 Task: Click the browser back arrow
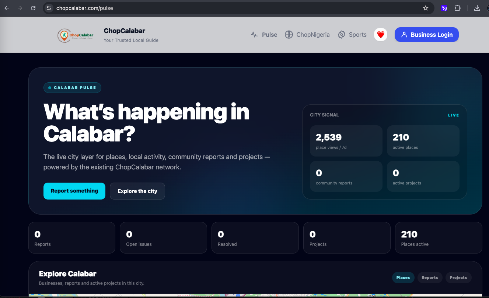click(7, 8)
